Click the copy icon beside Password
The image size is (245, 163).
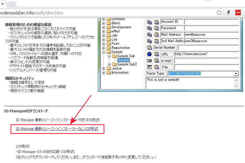(149, 28)
